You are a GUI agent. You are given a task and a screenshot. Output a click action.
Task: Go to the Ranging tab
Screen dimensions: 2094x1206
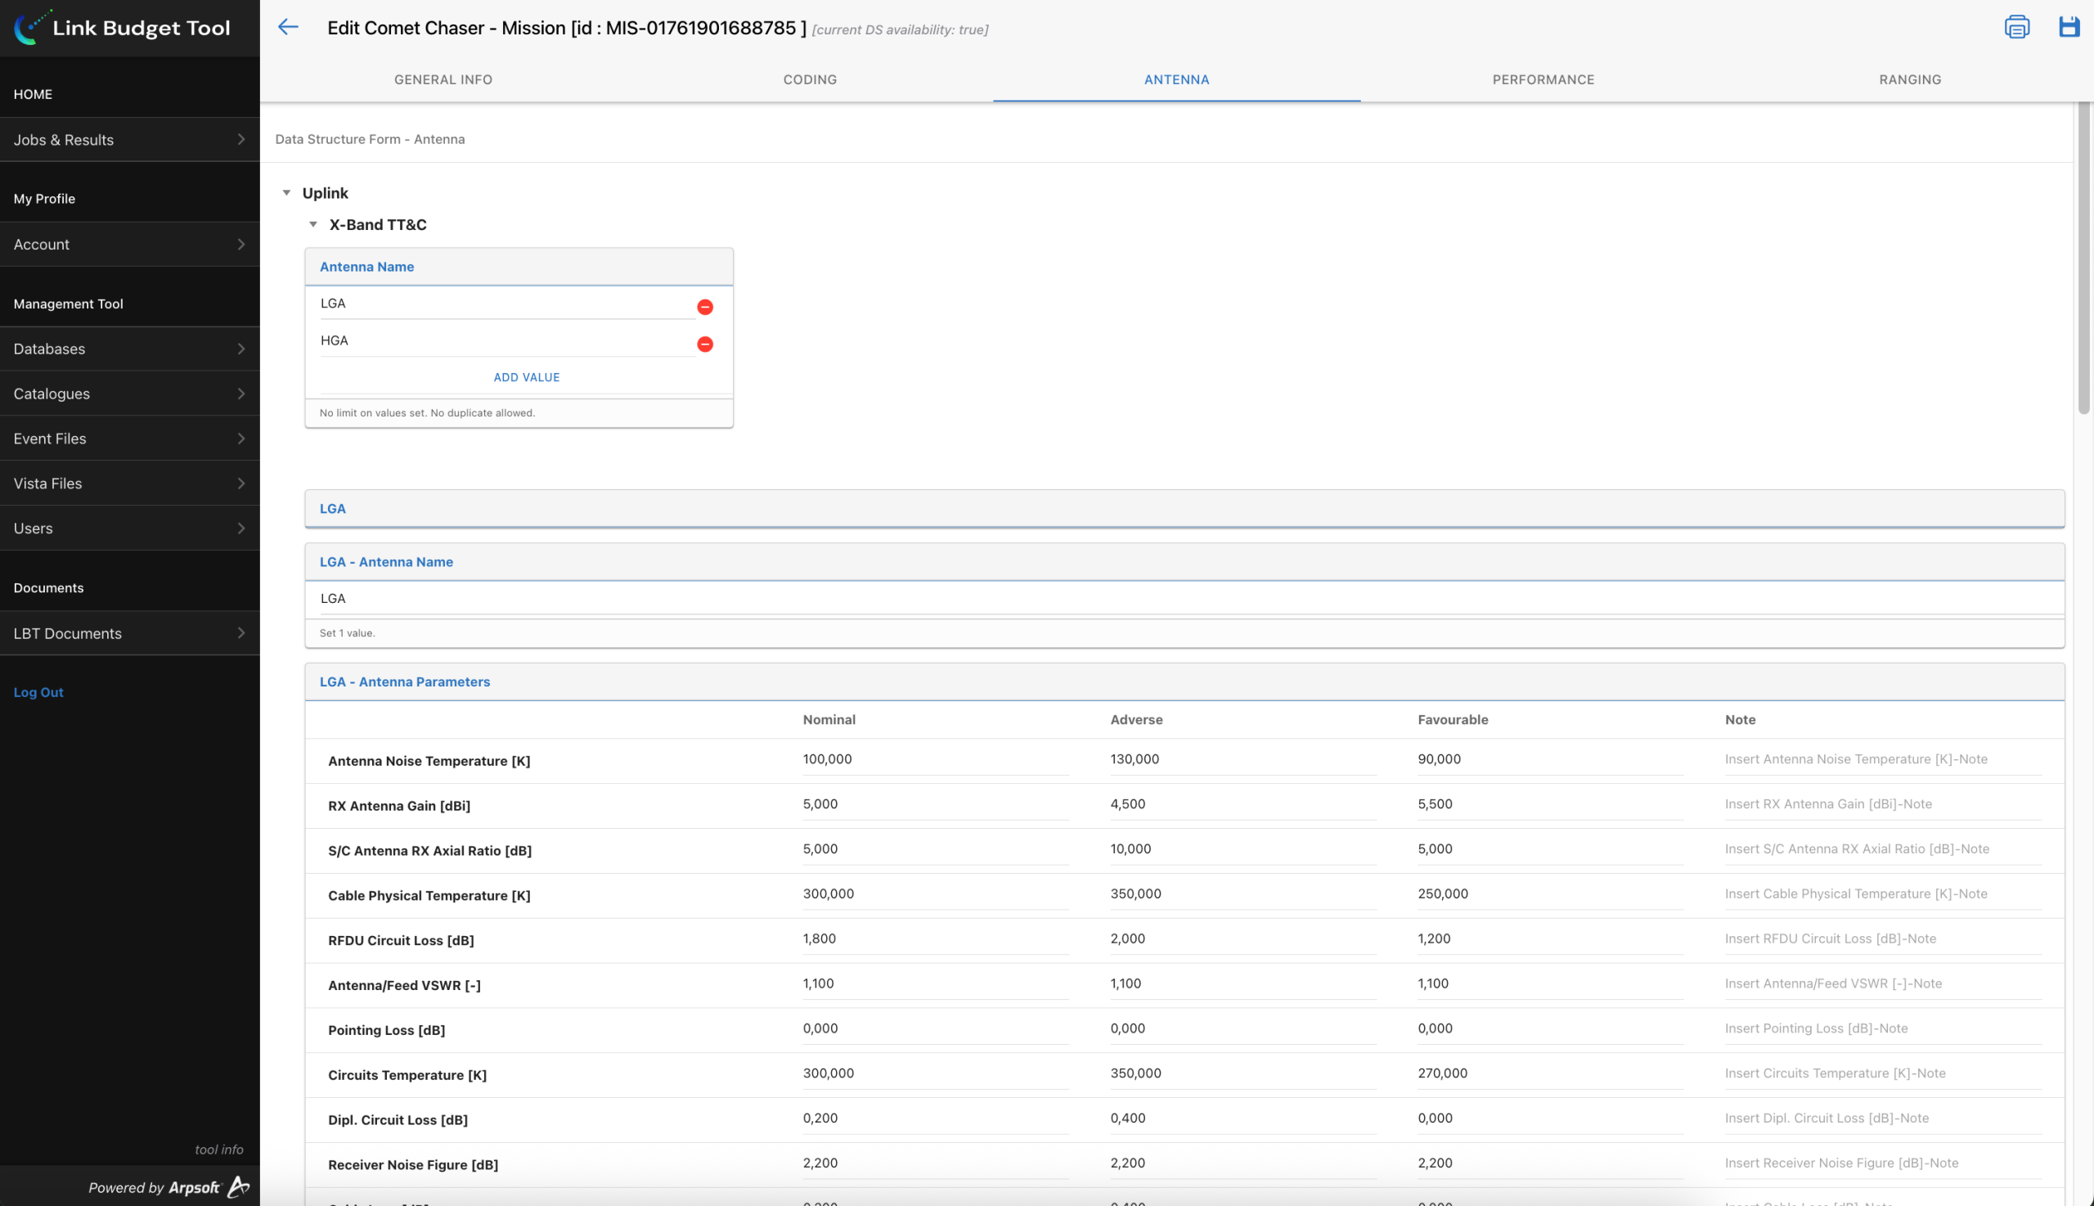pyautogui.click(x=1909, y=79)
